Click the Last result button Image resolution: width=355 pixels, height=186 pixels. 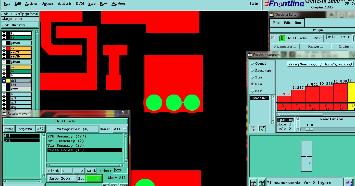91,171
